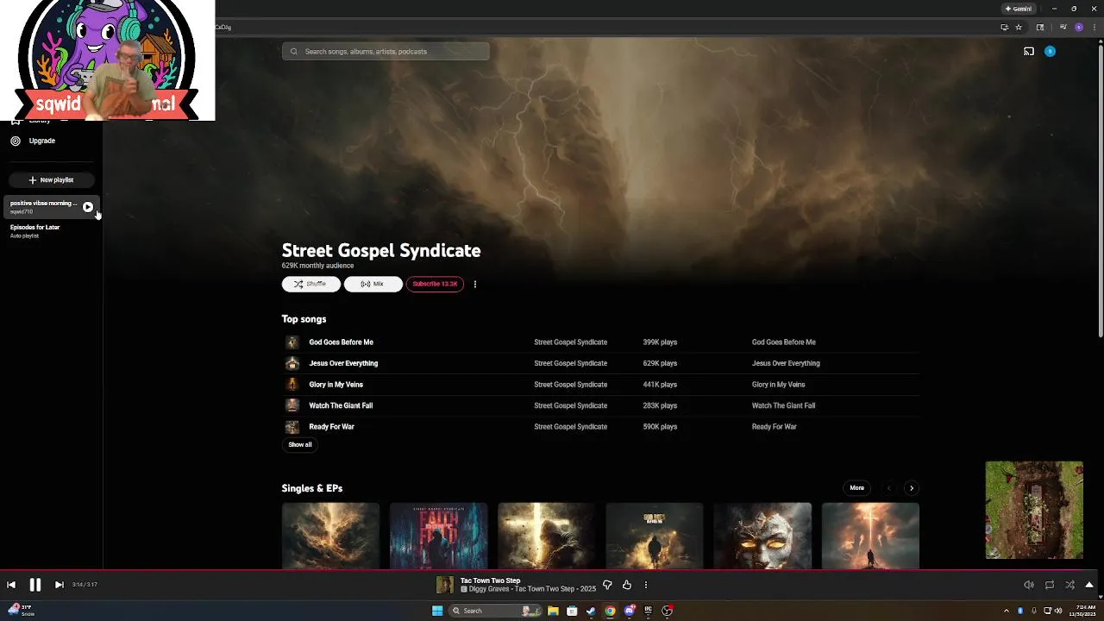Open Steam from taskbar
Screen dimensions: 1104x621
[x=591, y=611]
